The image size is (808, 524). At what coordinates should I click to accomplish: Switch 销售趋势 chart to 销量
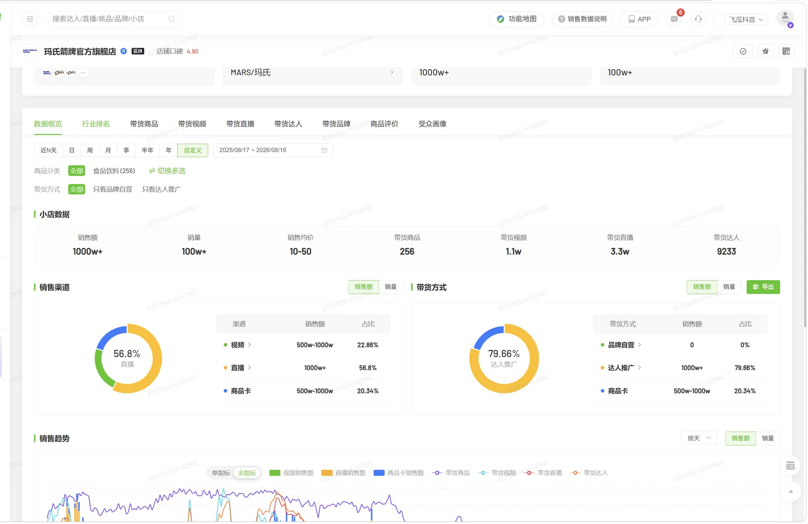[x=768, y=438]
